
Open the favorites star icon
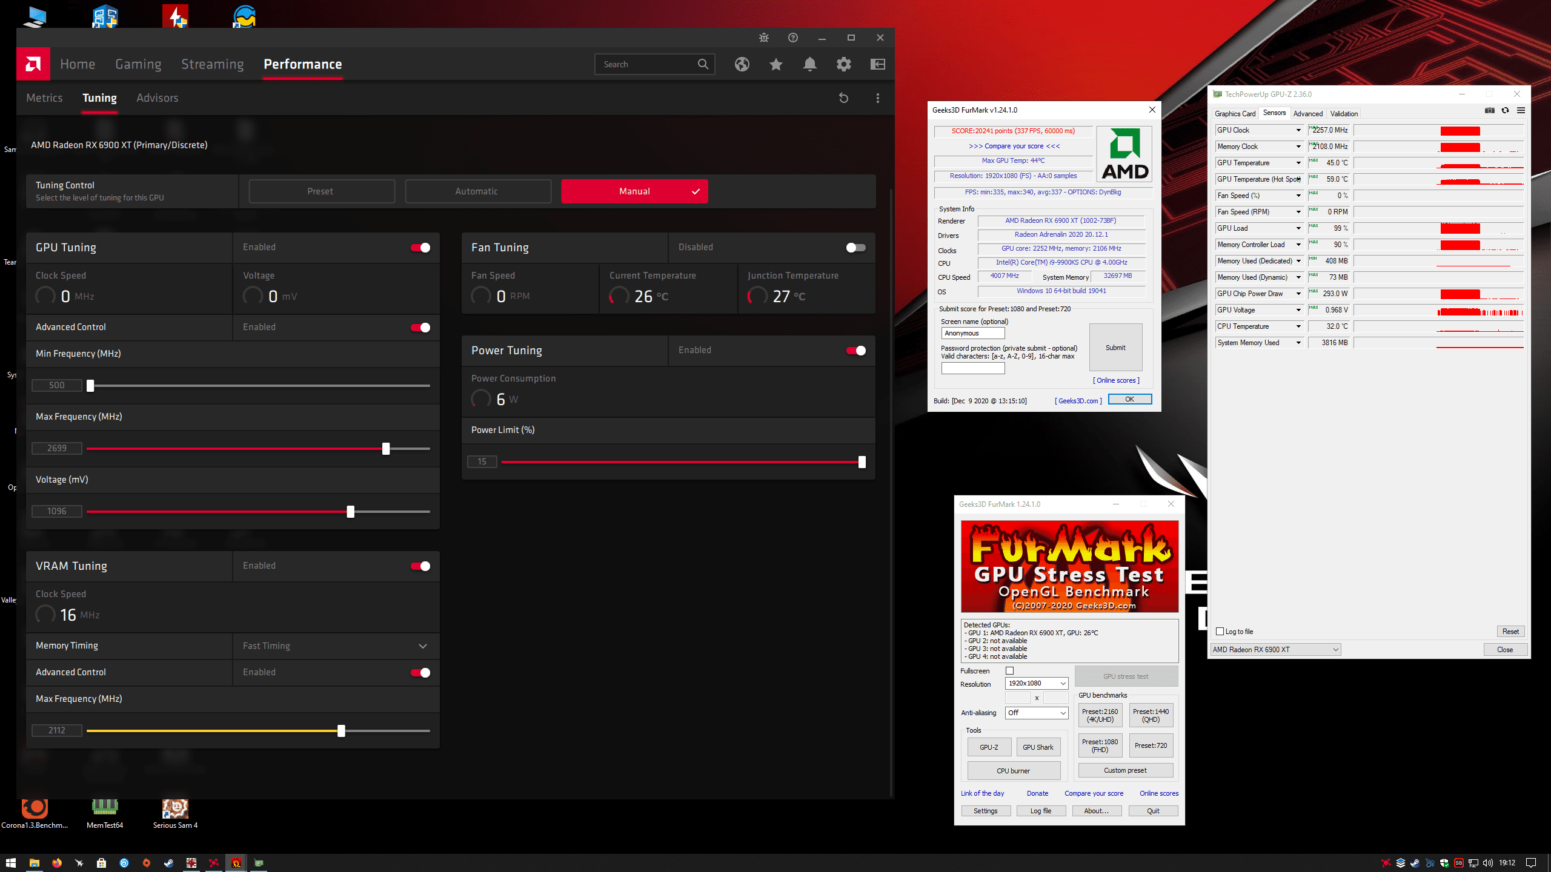pos(776,64)
